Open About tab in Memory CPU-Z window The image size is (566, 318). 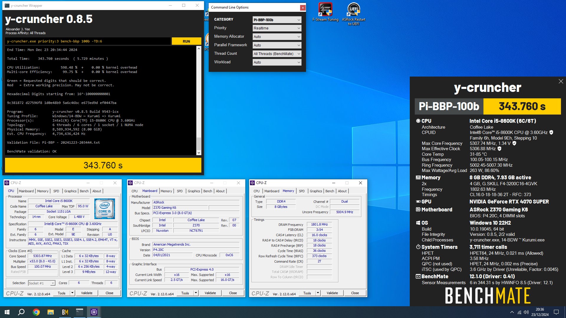342,191
